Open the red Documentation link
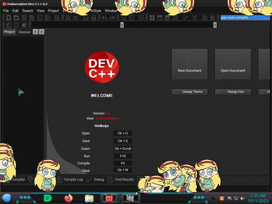This screenshot has height=204, width=272. click(107, 118)
